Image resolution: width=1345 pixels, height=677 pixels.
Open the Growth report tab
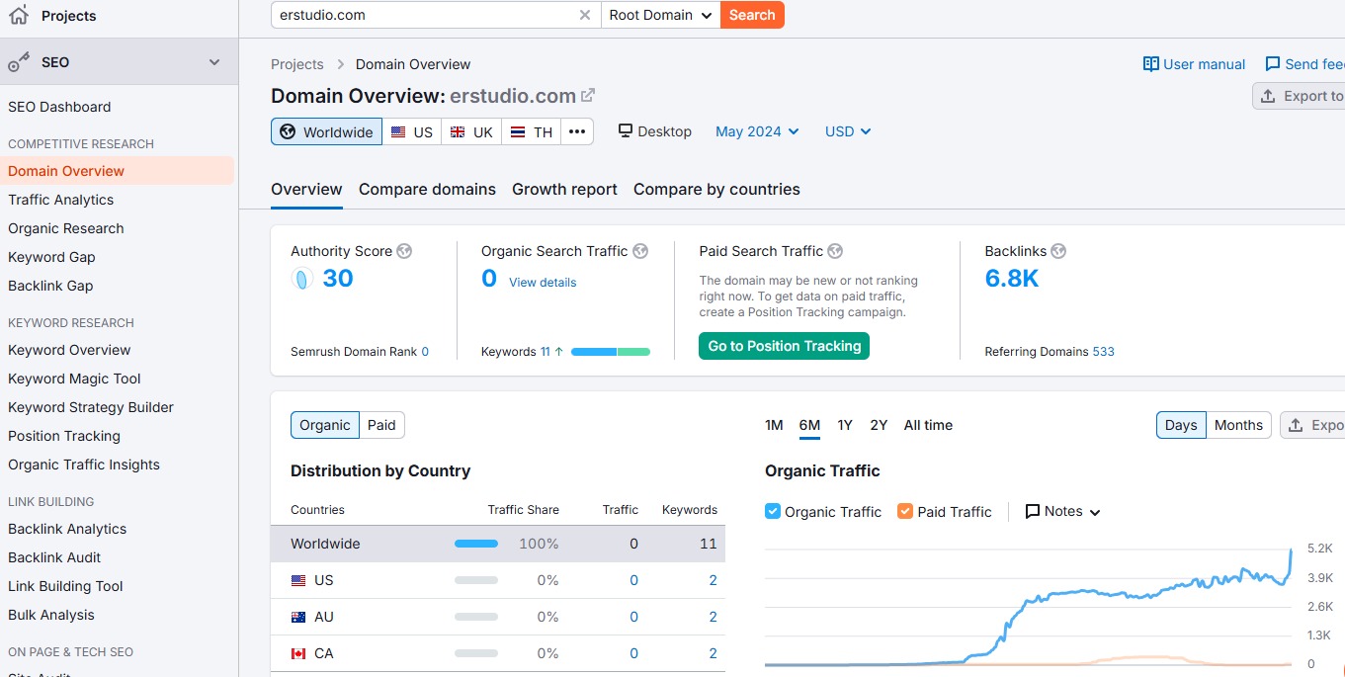point(564,190)
